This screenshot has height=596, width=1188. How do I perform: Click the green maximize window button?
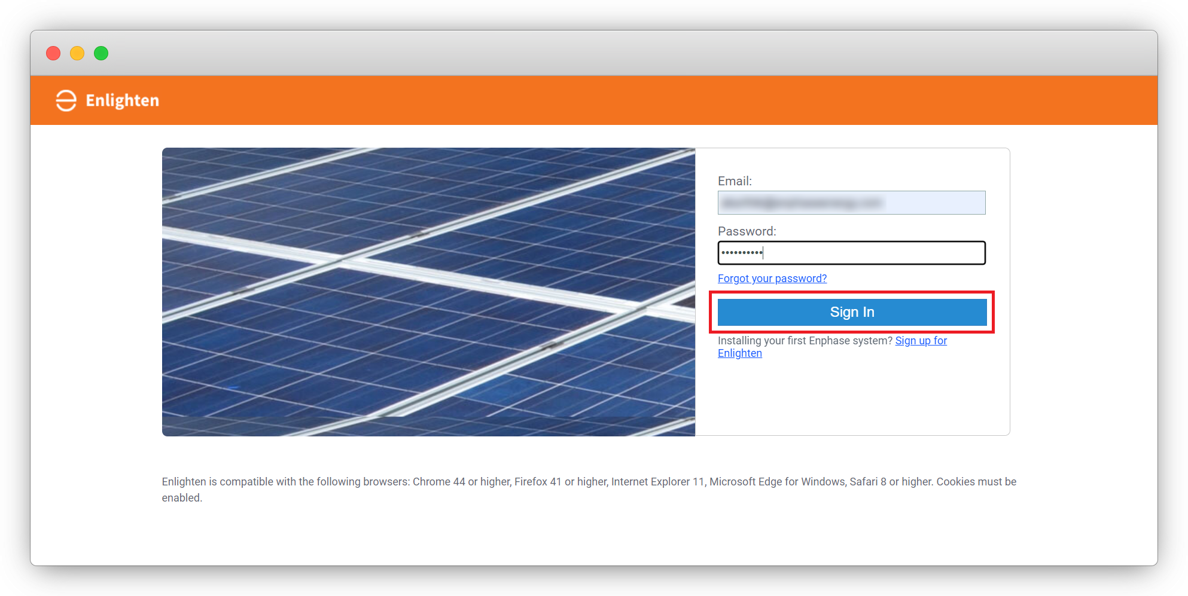coord(101,53)
